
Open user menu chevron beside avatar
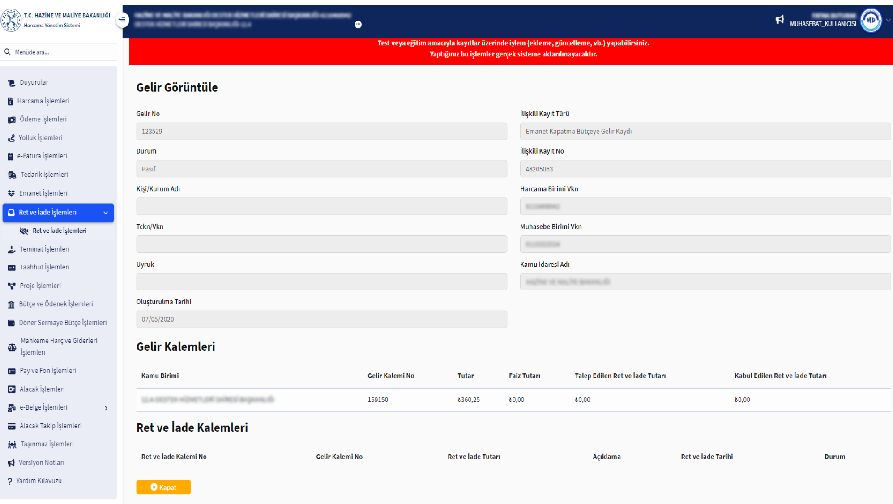click(x=888, y=20)
